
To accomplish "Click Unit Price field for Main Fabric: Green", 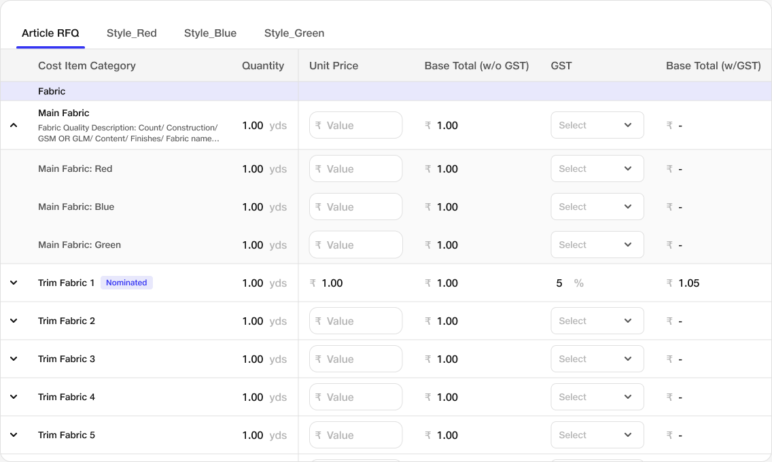I will pyautogui.click(x=355, y=245).
